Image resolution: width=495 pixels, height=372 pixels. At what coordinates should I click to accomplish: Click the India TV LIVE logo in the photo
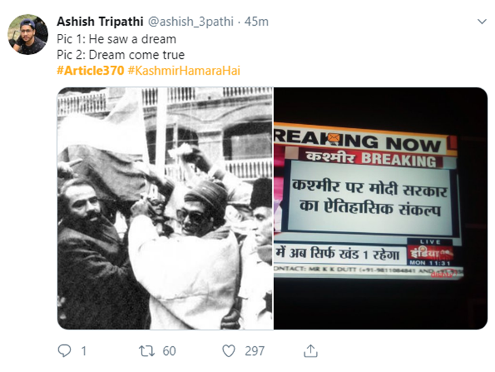point(430,252)
